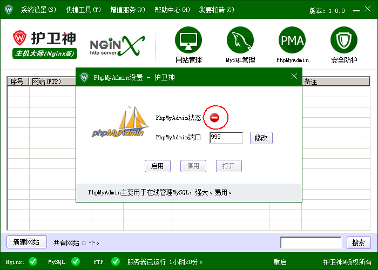This screenshot has width=378, height=270.
Task: Open the PhpMyAdmin PMA icon
Action: pyautogui.click(x=292, y=40)
